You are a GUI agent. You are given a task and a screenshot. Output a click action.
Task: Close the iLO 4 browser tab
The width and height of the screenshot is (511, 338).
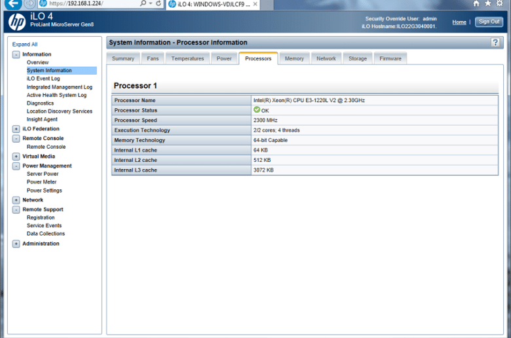255,4
